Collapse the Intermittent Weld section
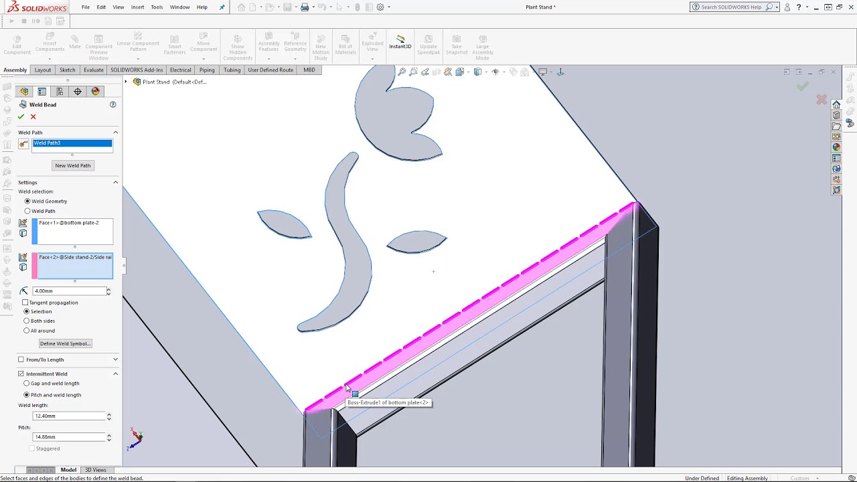The width and height of the screenshot is (857, 482). [115, 374]
